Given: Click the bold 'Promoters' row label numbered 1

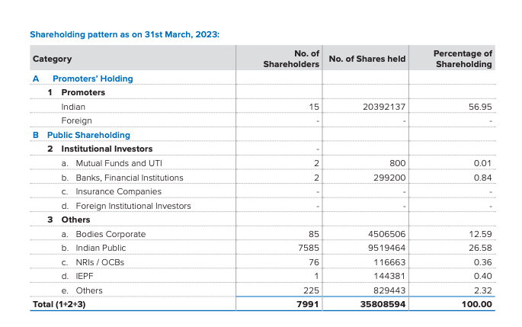Looking at the screenshot, I should [x=83, y=92].
